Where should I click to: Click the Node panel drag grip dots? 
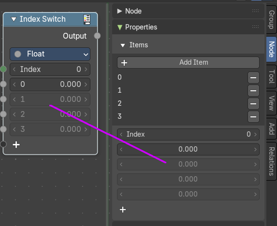(255, 11)
